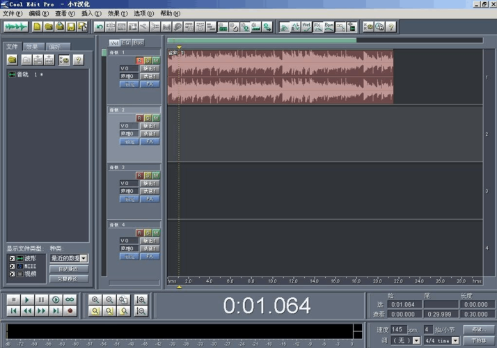
Task: Toggle the MIDI file type checkbox
Action: coord(11,266)
